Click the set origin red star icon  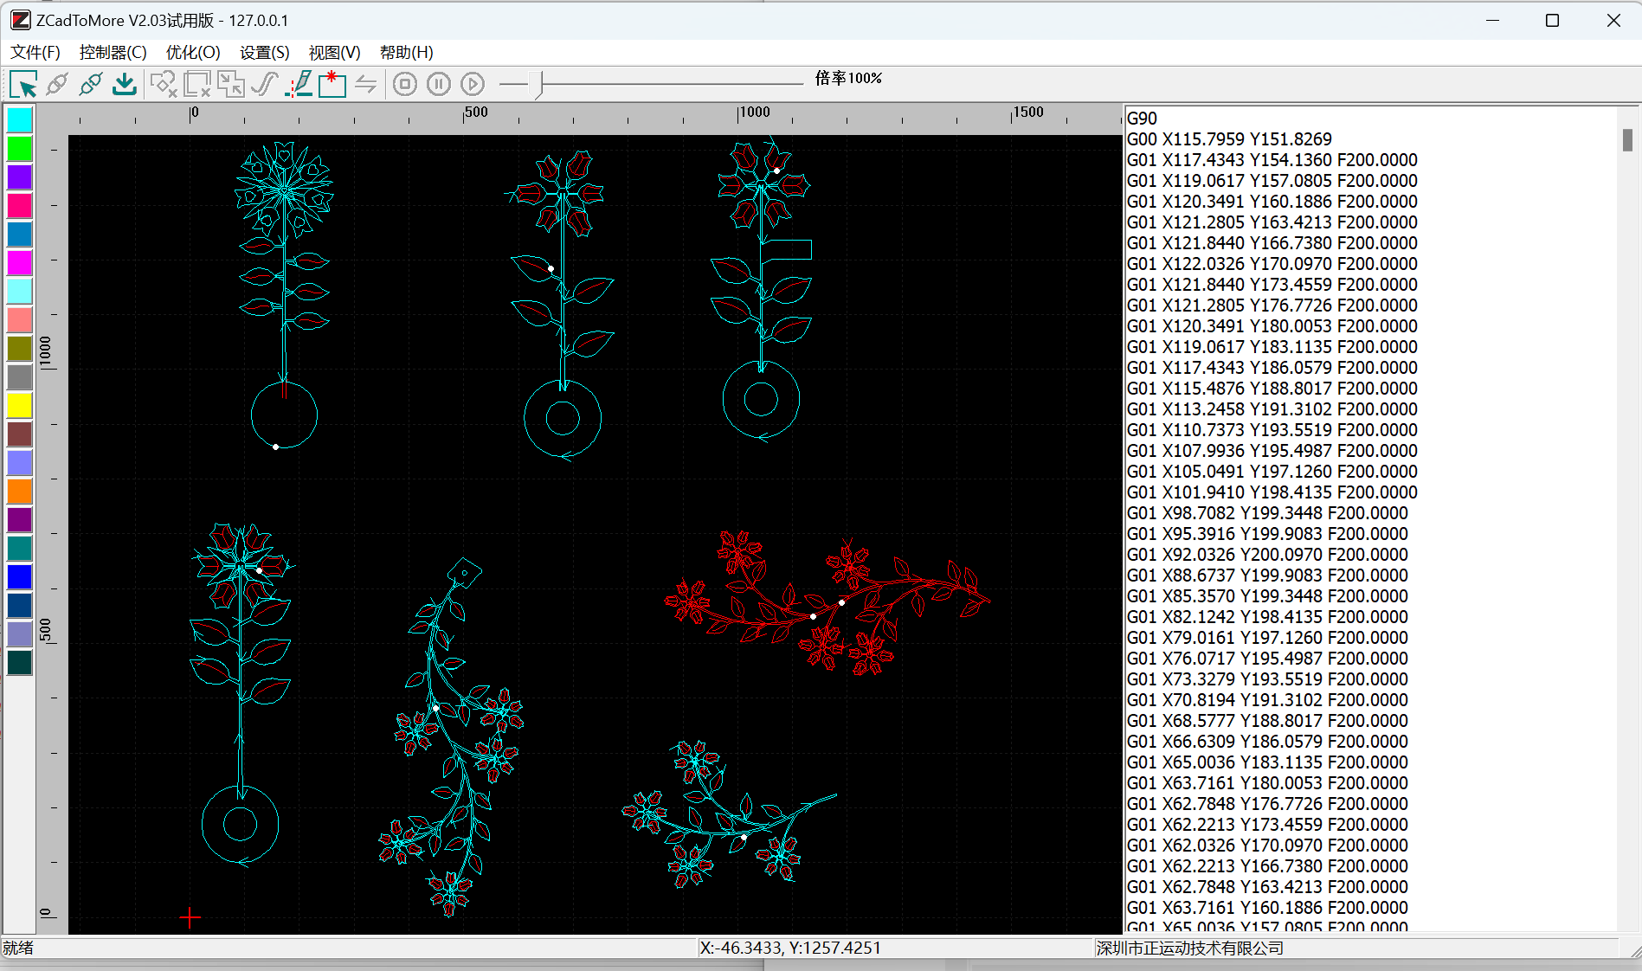pyautogui.click(x=332, y=84)
